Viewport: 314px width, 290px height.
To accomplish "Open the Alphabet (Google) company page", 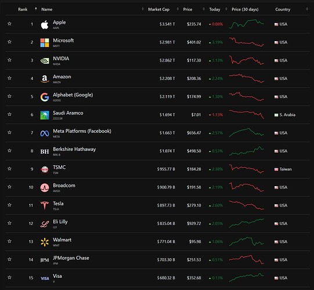I will pos(73,95).
